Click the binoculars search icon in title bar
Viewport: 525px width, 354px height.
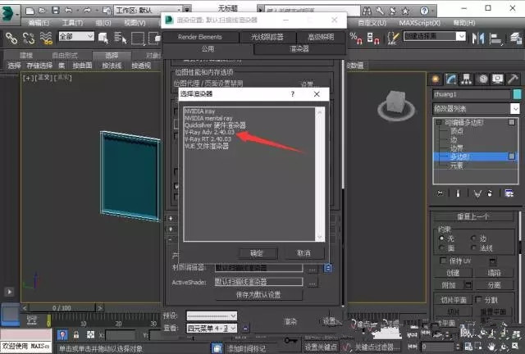[x=367, y=11]
